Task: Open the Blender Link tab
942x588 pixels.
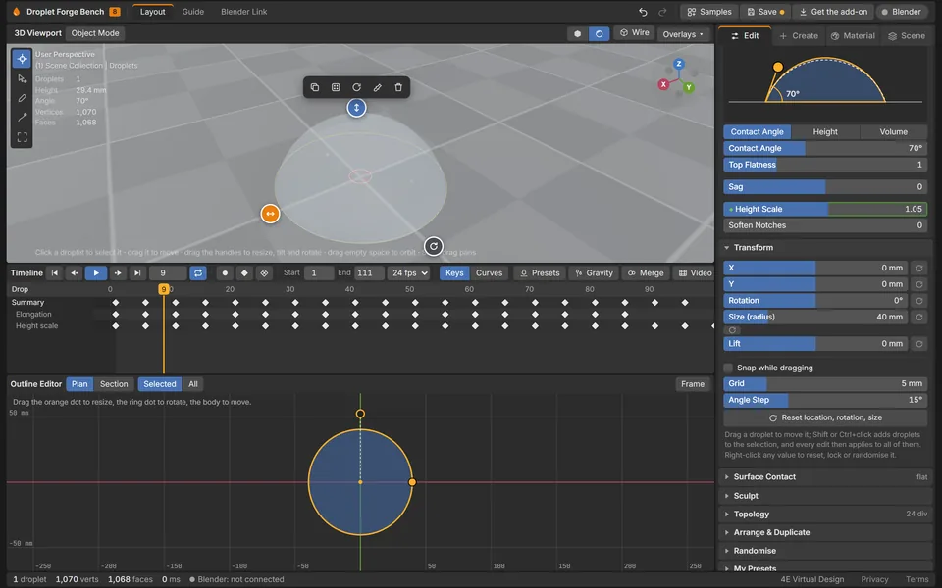Action: [x=244, y=12]
